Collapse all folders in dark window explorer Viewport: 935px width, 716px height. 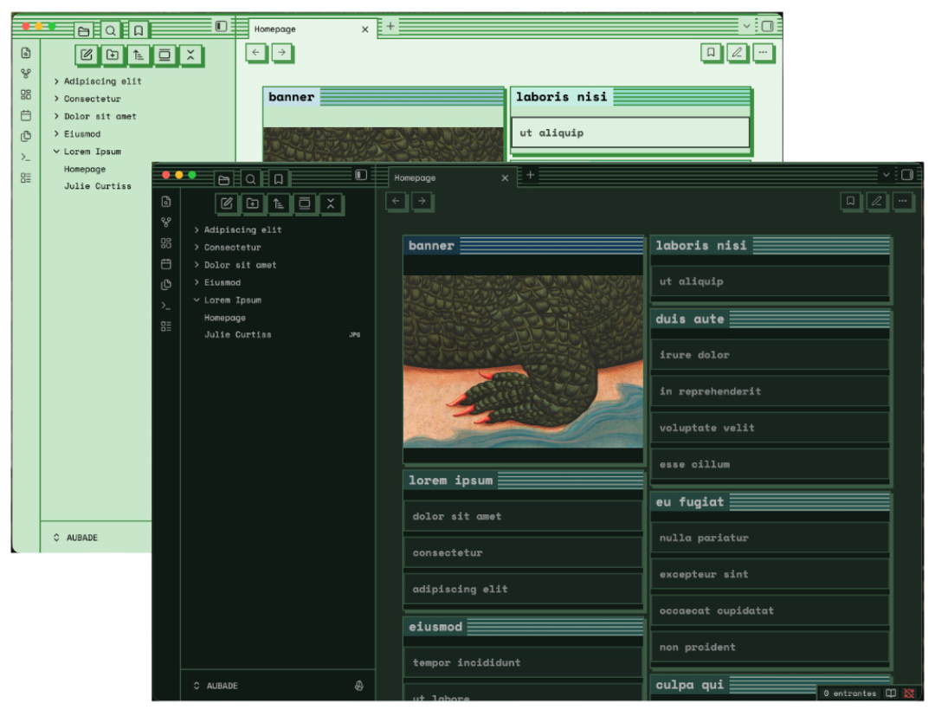(331, 203)
